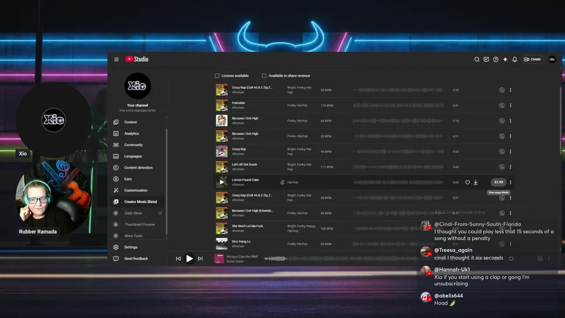Open the search magnifier in the Studio header
565x318 pixels.
477,59
